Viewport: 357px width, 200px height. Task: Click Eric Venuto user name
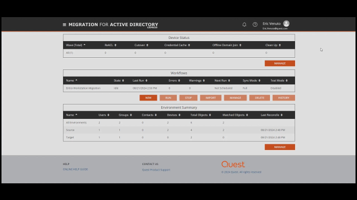click(x=272, y=23)
